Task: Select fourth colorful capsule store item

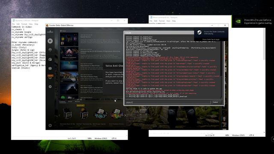Action: point(116,113)
